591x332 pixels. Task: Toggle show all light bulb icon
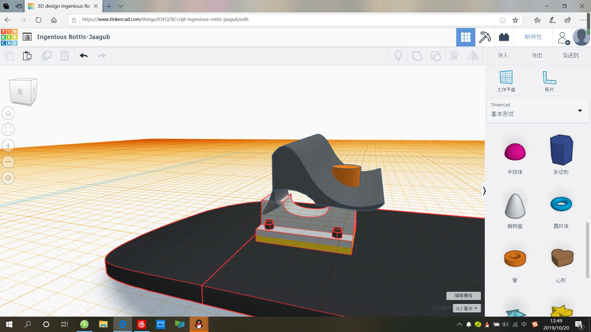pos(398,56)
